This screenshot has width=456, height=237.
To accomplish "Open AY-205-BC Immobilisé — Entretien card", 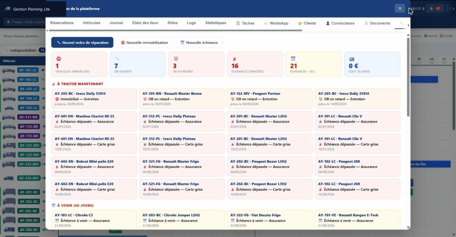I will pyautogui.click(x=94, y=99).
